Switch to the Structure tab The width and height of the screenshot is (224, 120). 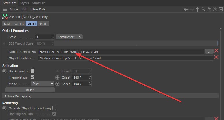tap(39, 3)
